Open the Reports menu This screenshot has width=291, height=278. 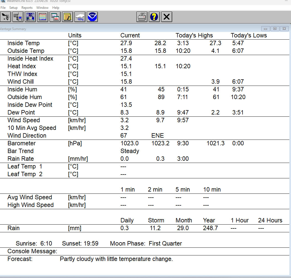click(x=27, y=8)
